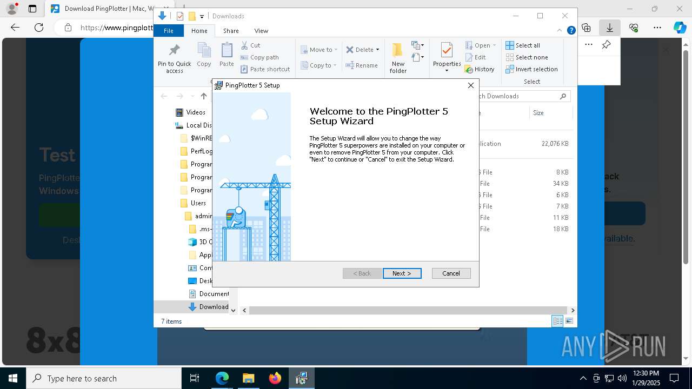692x389 pixels.
Task: Switch to Large icons view layout icon
Action: (x=569, y=321)
